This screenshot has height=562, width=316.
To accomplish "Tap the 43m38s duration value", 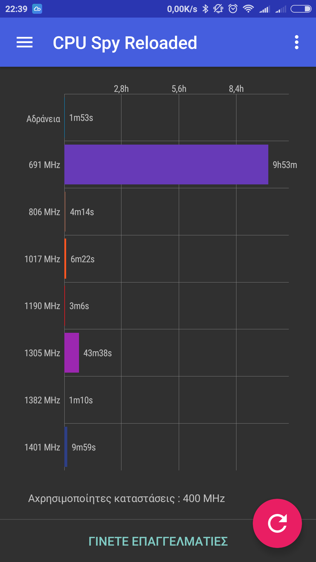I will (97, 353).
